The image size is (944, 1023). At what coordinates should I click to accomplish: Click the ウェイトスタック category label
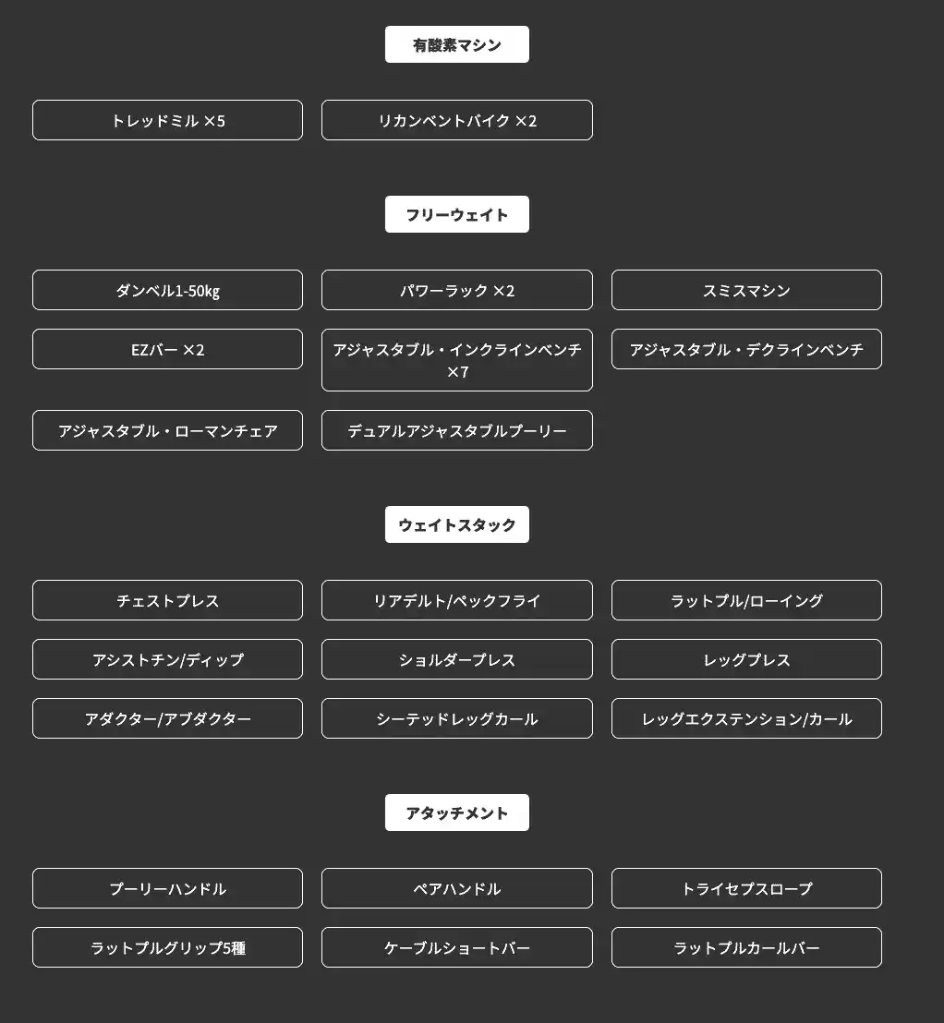pos(456,524)
